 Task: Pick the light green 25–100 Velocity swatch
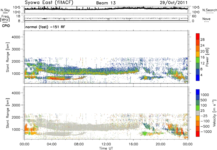198,108
